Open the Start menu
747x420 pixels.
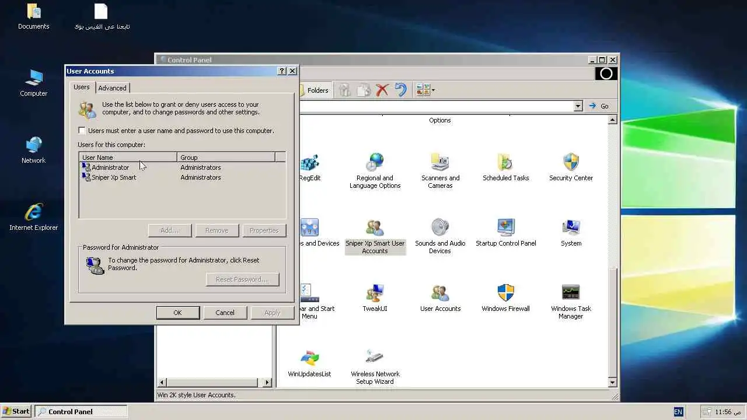16,411
